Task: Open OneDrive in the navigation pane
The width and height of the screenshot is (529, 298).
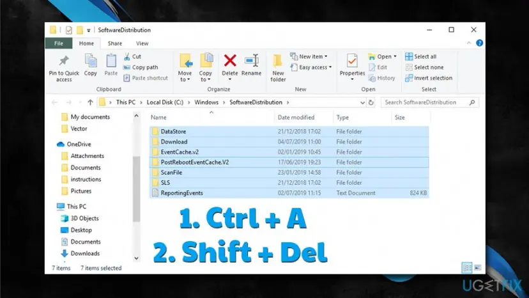Action: tap(74, 145)
